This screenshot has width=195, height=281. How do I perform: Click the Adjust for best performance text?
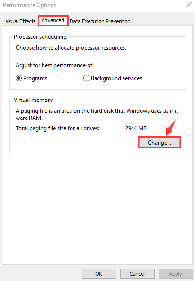pos(54,65)
